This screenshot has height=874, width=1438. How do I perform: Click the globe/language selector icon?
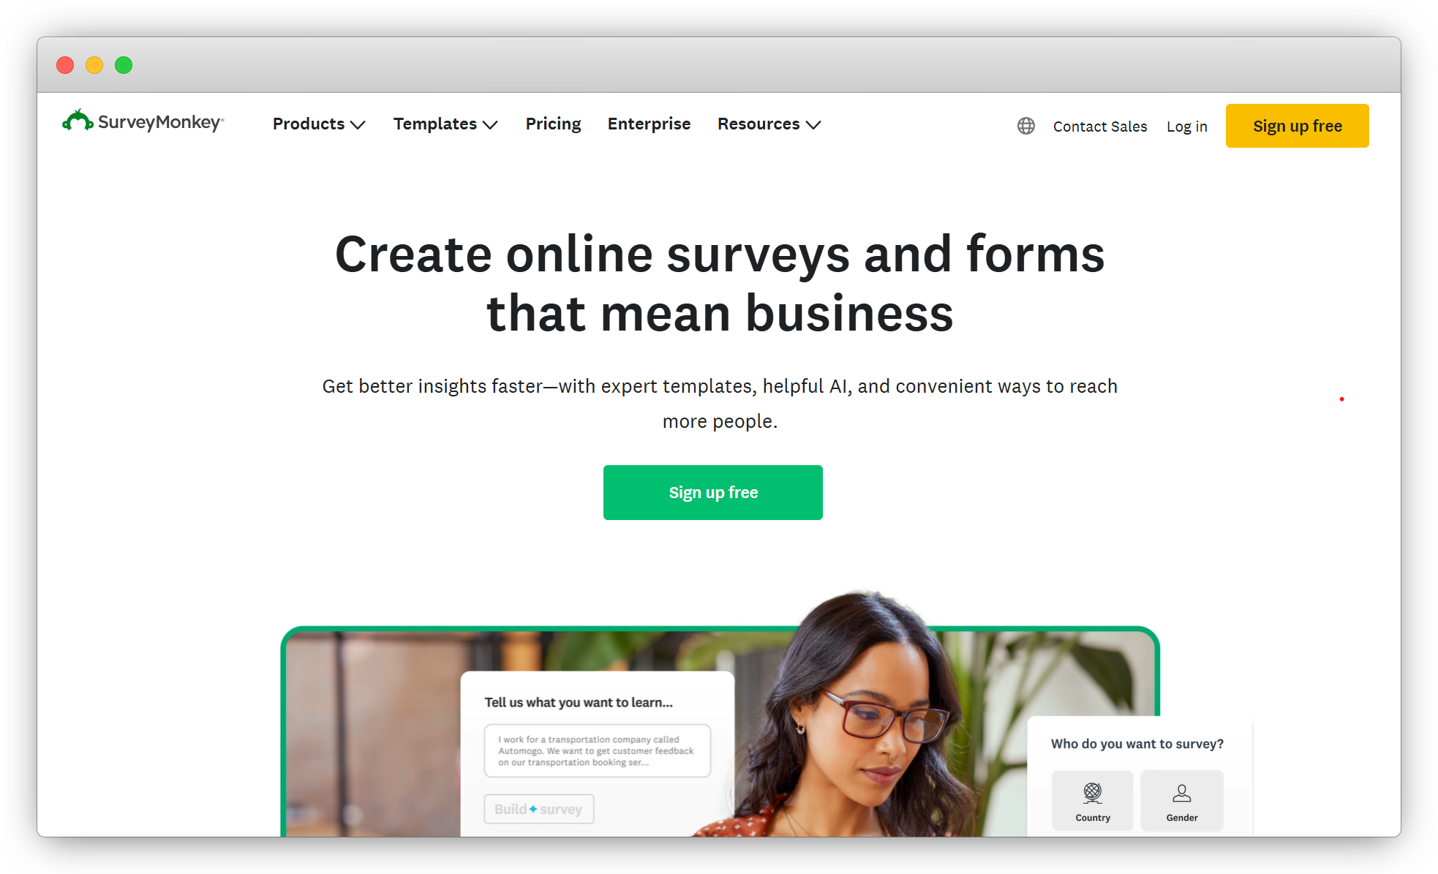pyautogui.click(x=1026, y=124)
